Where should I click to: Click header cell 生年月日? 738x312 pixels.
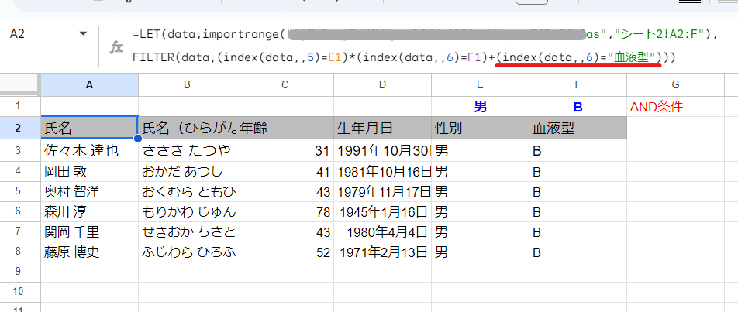pos(382,128)
